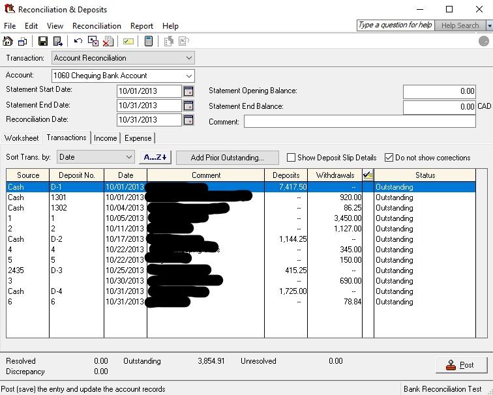Screen dimensions: 493x395
Task: Click the overlapping squares toolbar icon
Action: (x=93, y=41)
